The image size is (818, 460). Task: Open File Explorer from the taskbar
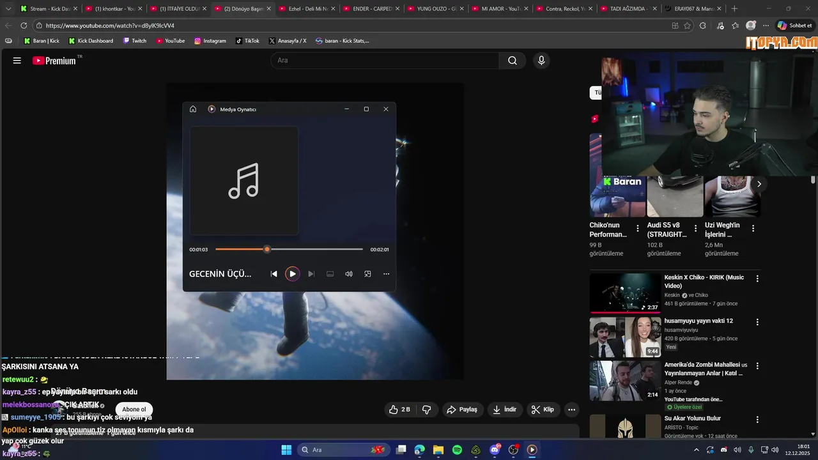(438, 450)
